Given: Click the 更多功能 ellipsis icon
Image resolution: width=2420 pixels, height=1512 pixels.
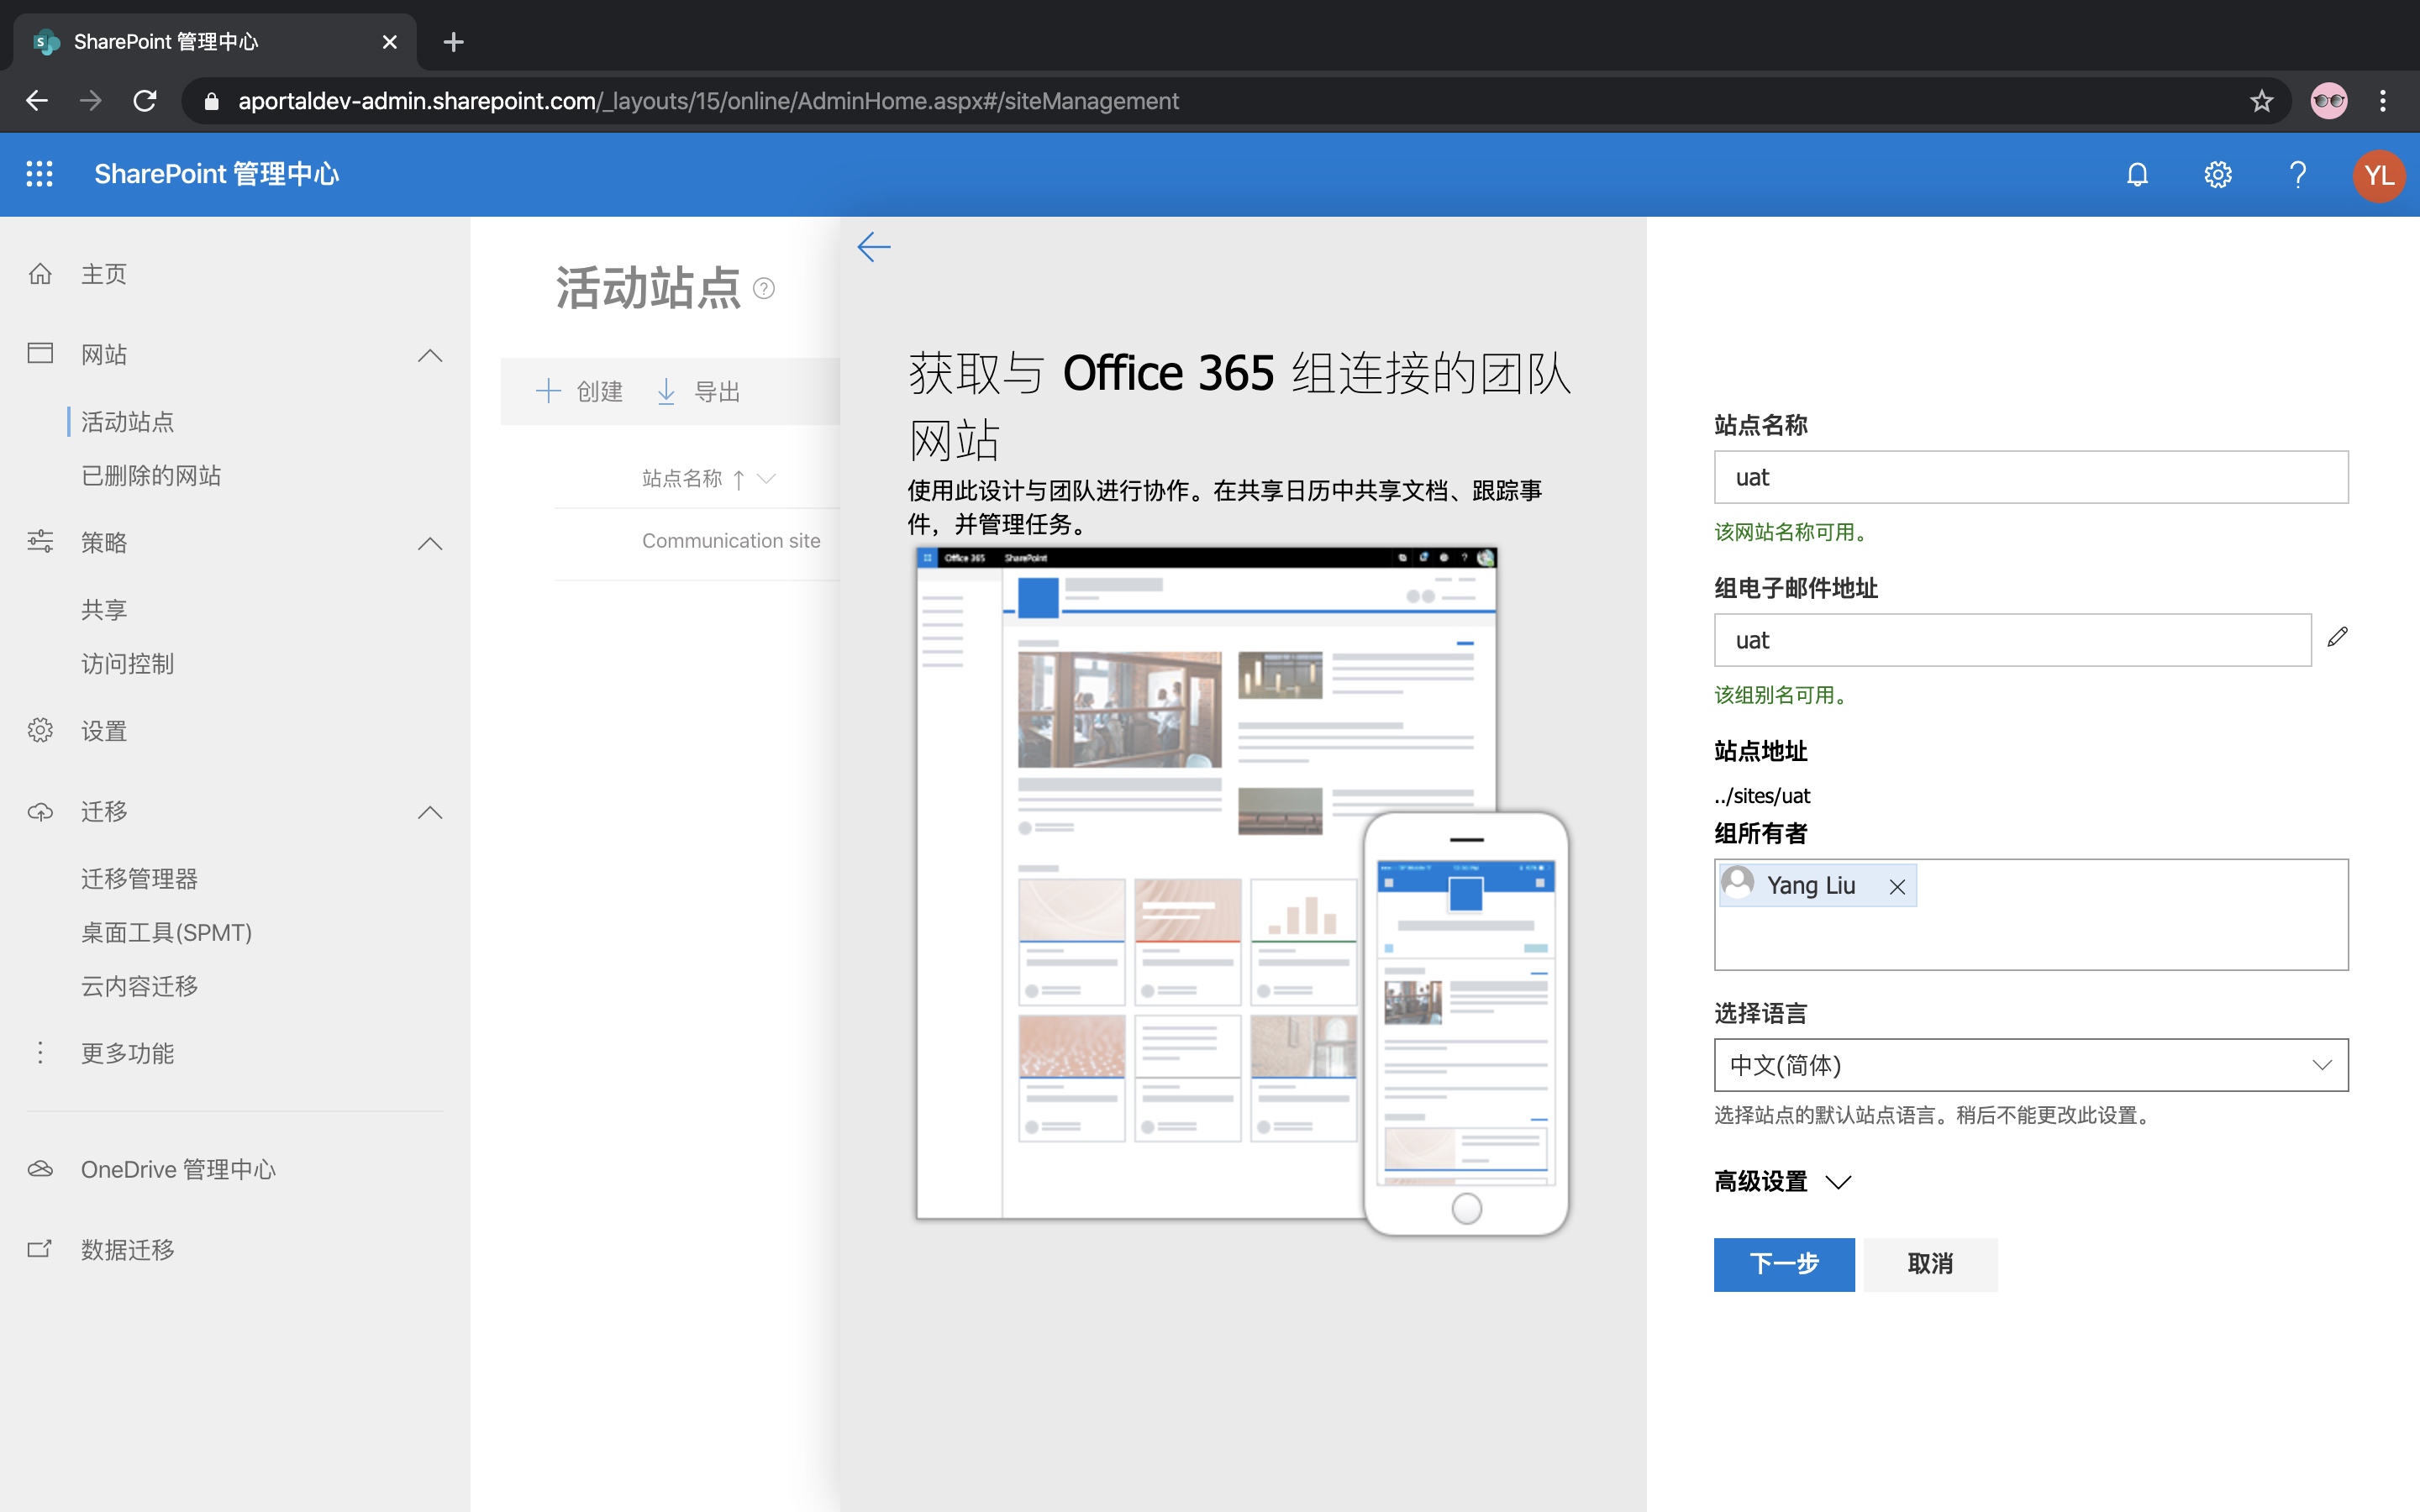Looking at the screenshot, I should click(40, 1053).
